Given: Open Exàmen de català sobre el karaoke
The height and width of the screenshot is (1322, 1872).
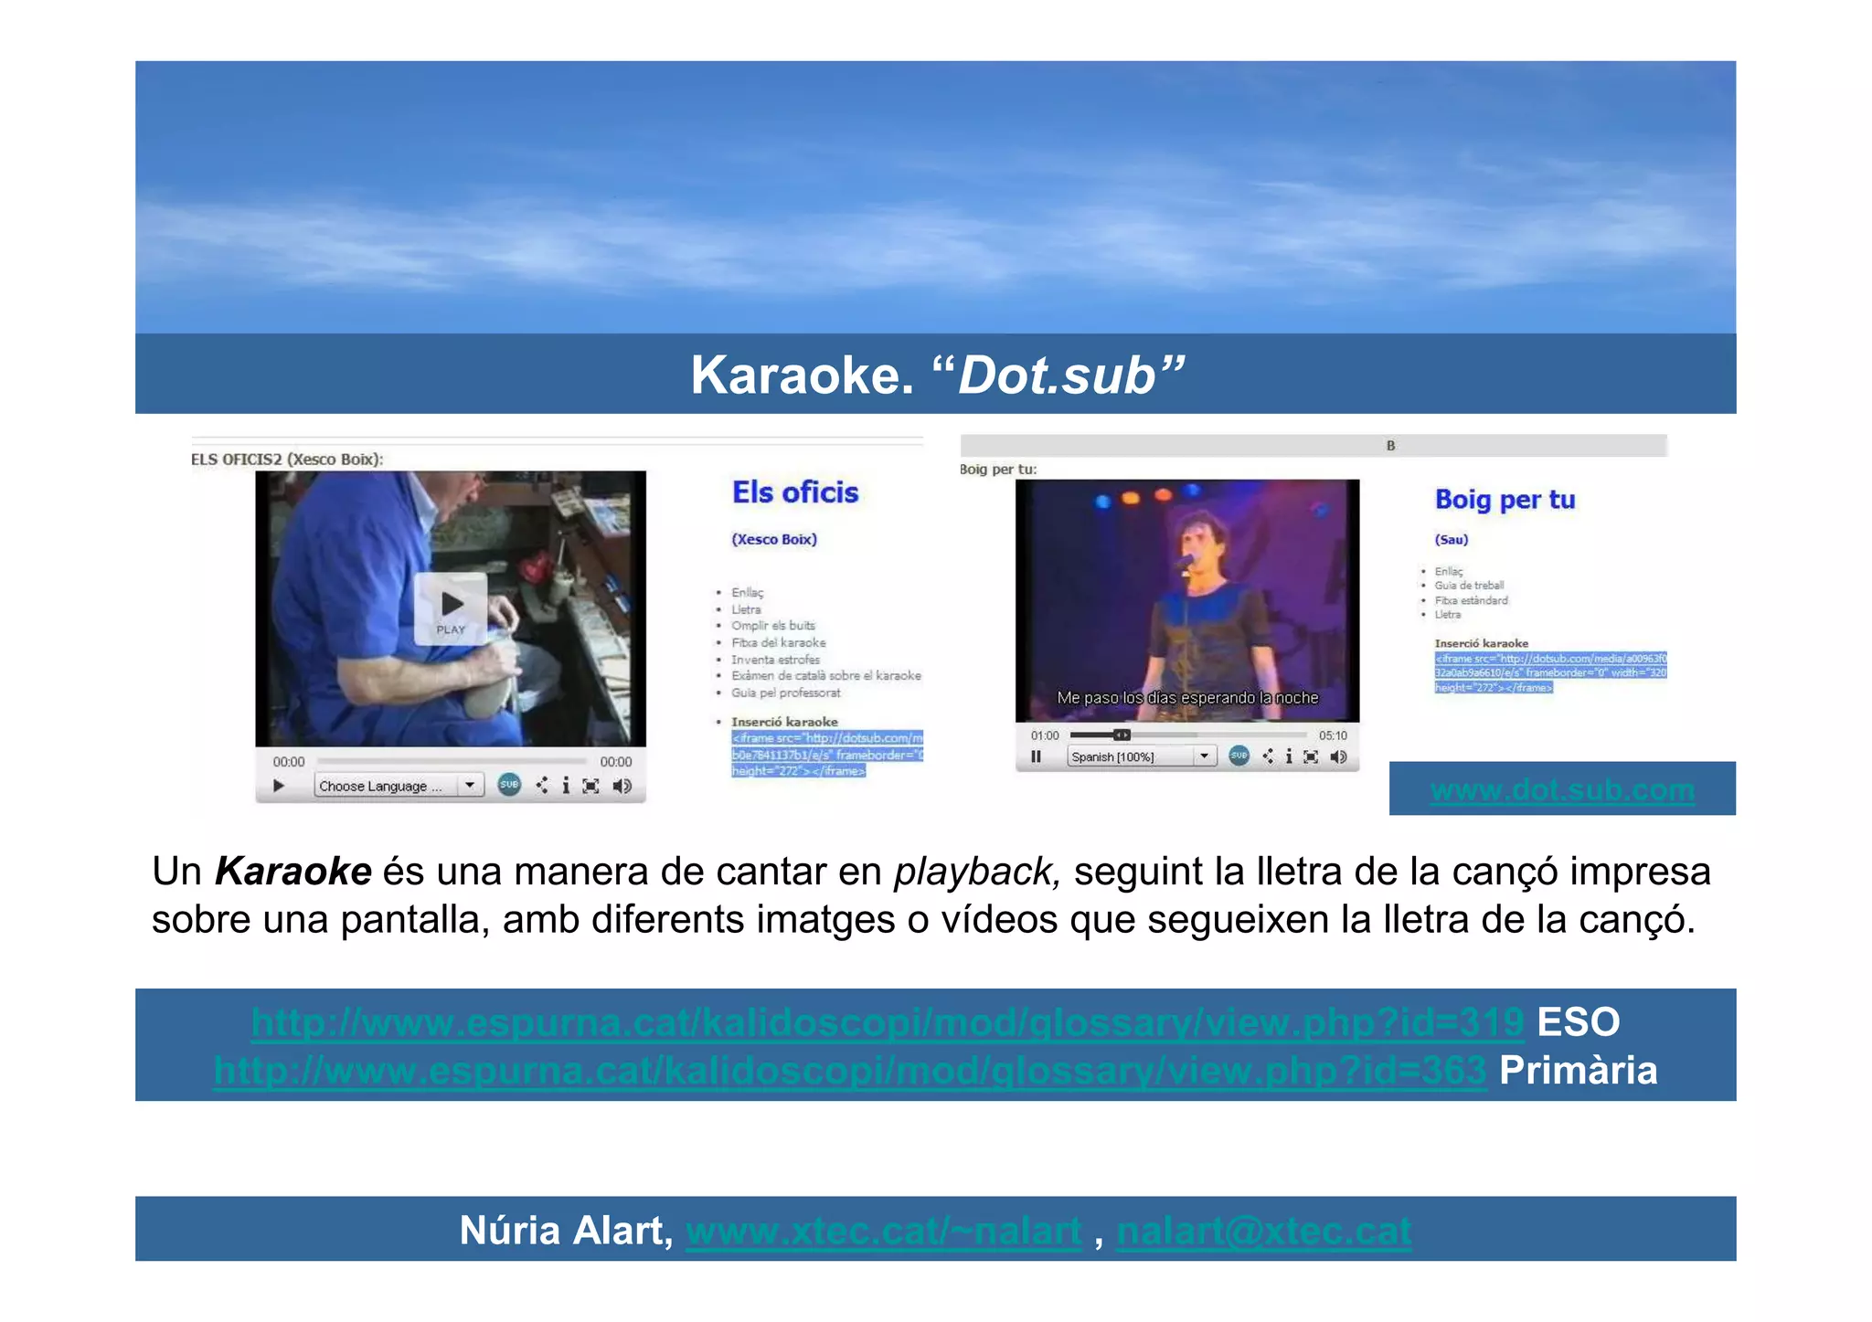Looking at the screenshot, I should tap(825, 676).
